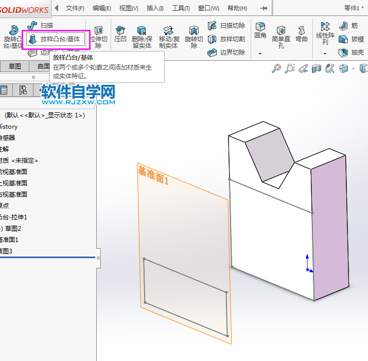Open the Insert (插入) menu

(x=155, y=8)
